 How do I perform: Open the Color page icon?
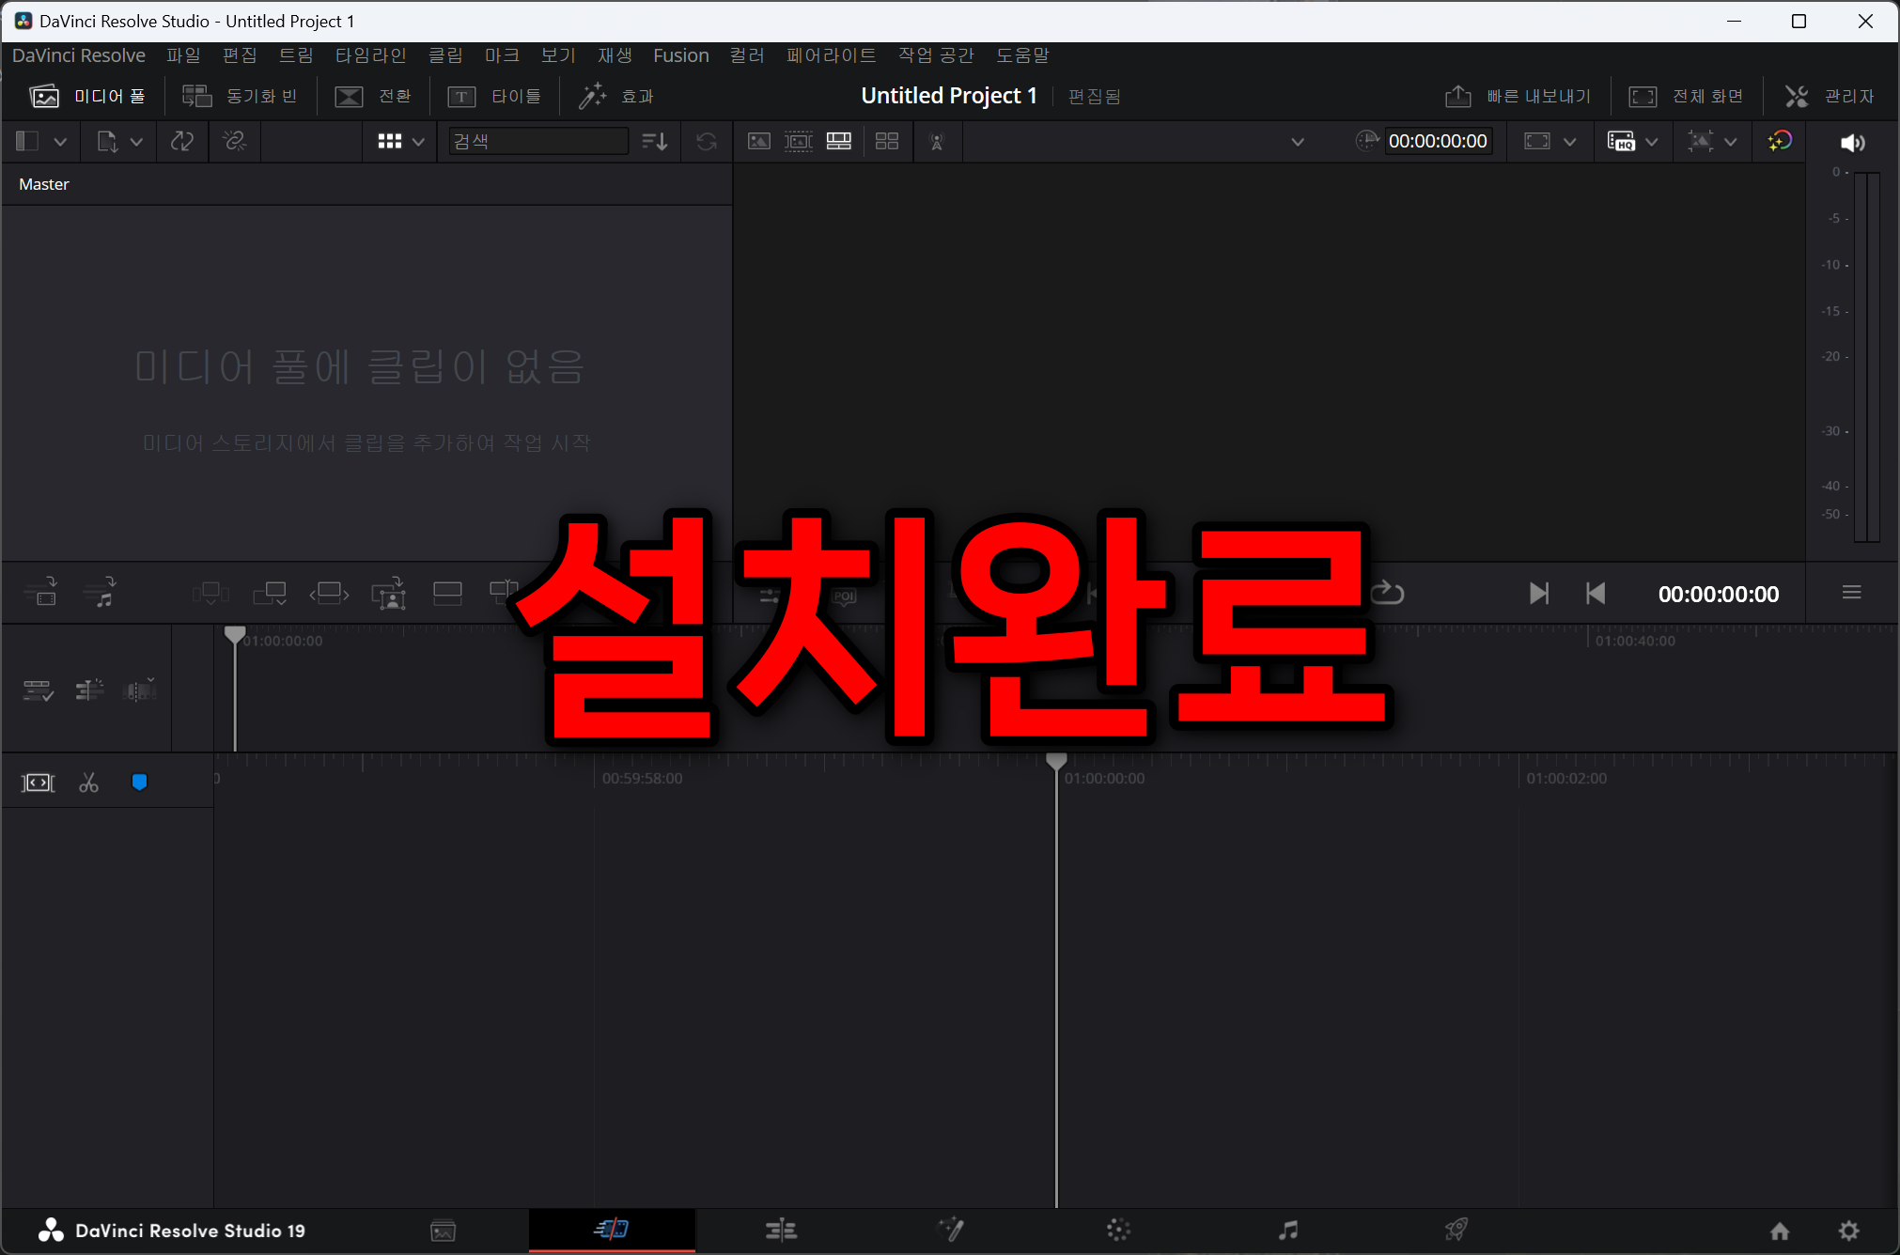coord(1118,1230)
